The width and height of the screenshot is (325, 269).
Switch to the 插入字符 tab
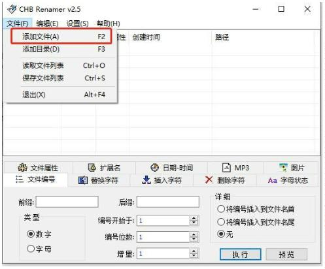[162, 180]
